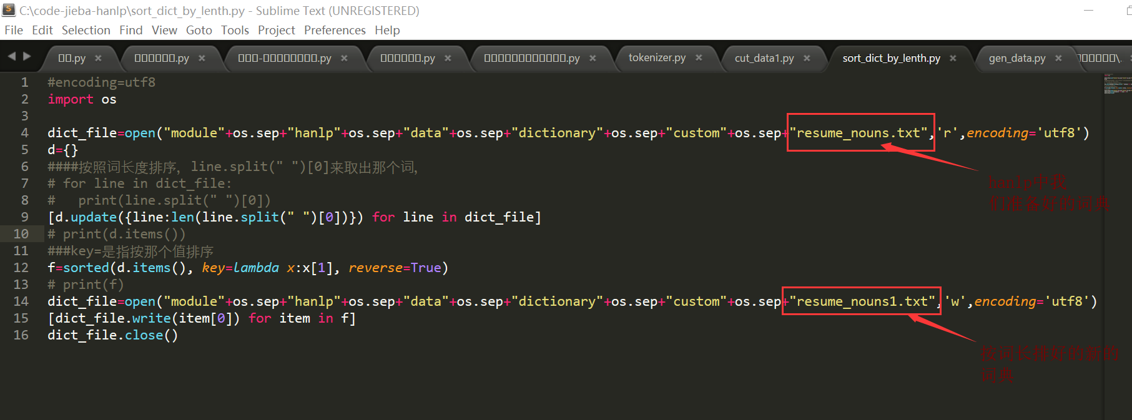Open the Goto menu
This screenshot has height=420, width=1132.
point(199,30)
